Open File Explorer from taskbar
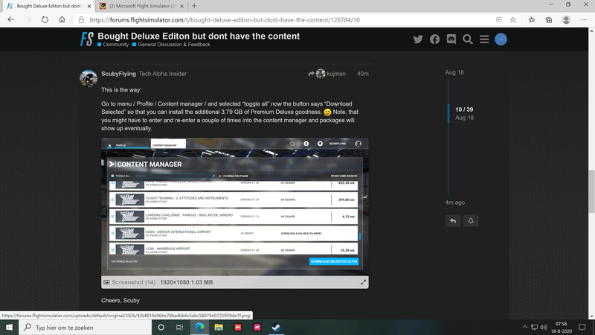The height and width of the screenshot is (335, 595). coord(219,328)
